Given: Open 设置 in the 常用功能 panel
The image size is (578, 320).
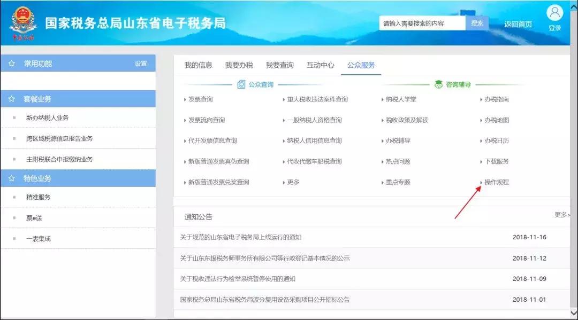Looking at the screenshot, I should 140,63.
